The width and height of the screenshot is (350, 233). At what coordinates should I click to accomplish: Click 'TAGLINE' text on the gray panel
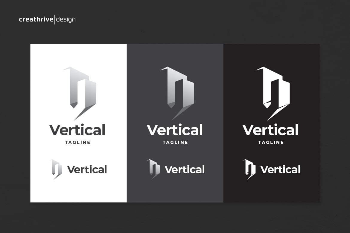(x=175, y=142)
